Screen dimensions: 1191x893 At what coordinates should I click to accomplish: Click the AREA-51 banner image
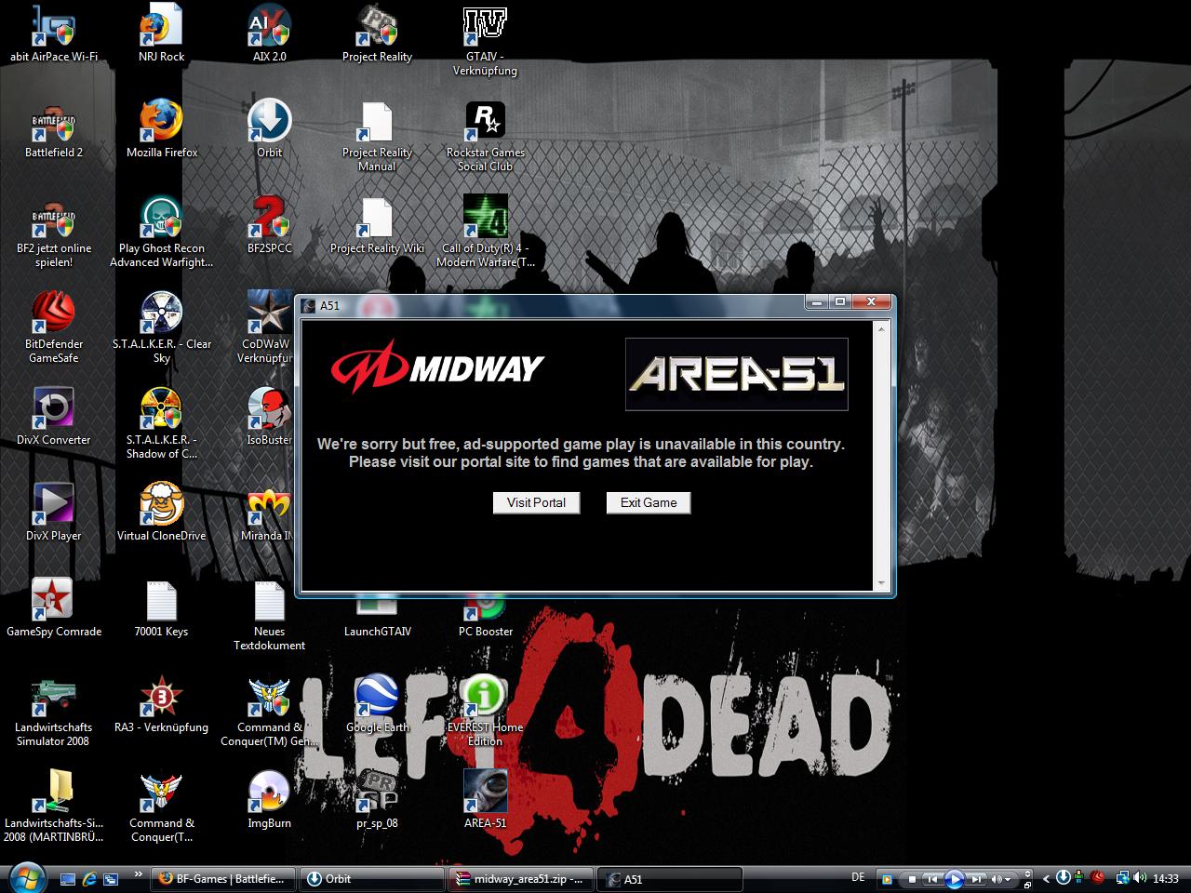737,374
